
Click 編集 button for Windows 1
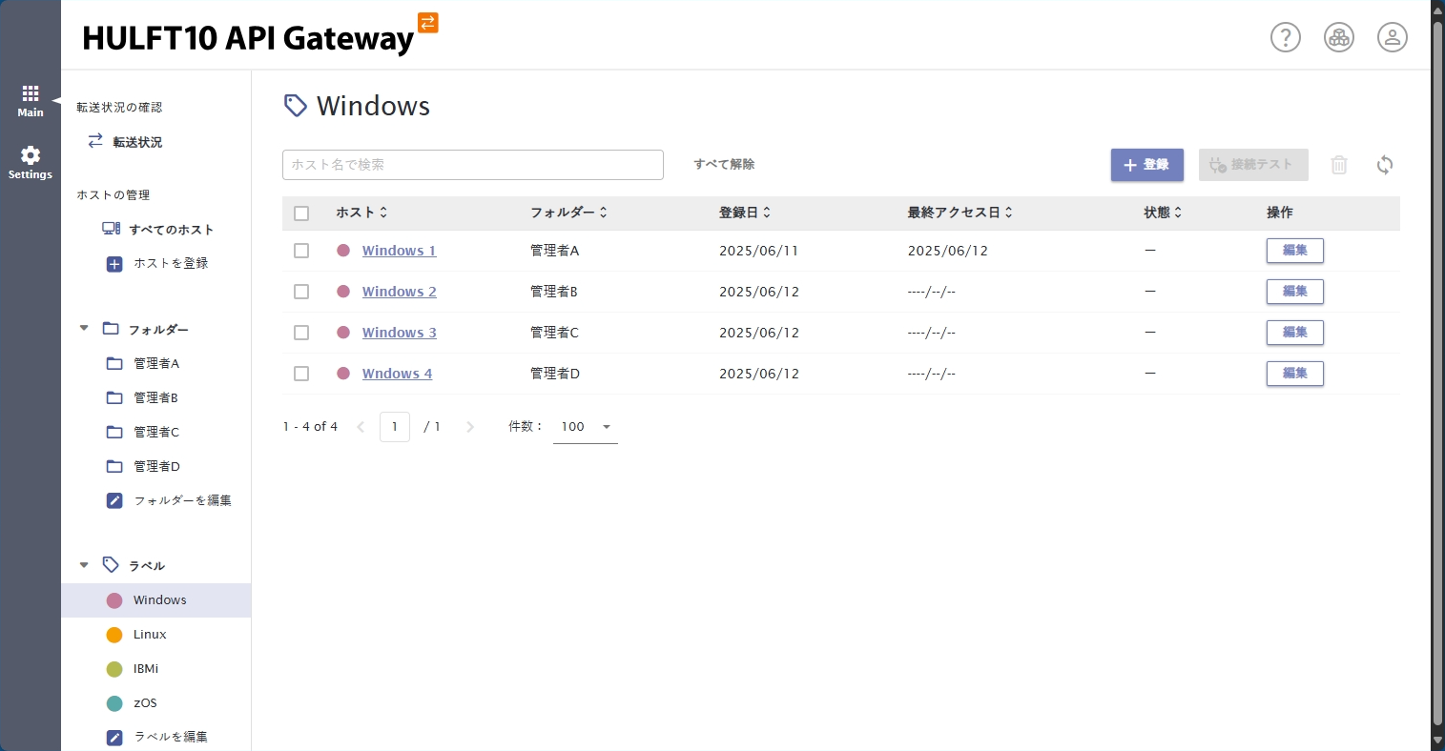pos(1294,251)
